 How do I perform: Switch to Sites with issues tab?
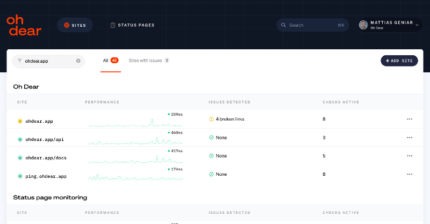(x=149, y=61)
